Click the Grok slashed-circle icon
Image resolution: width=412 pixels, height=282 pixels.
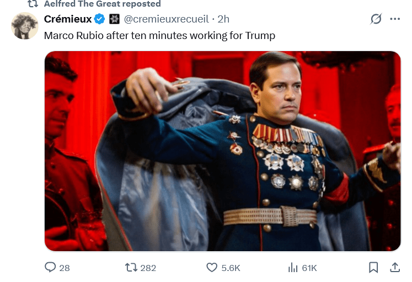coord(376,19)
